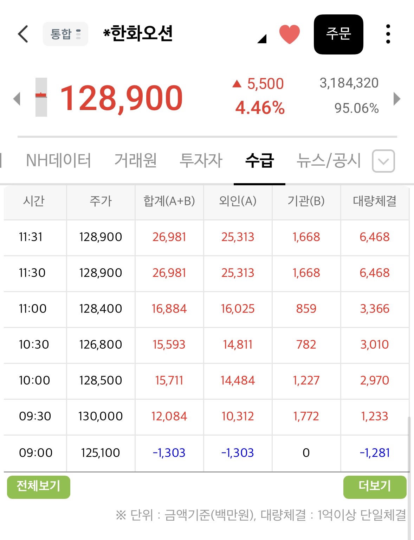Click the 더보기 green button
414x540 pixels.
375,487
